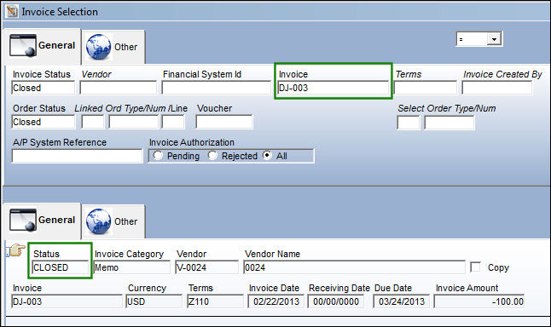Click the Financial System Id field
The width and height of the screenshot is (551, 327).
click(216, 88)
